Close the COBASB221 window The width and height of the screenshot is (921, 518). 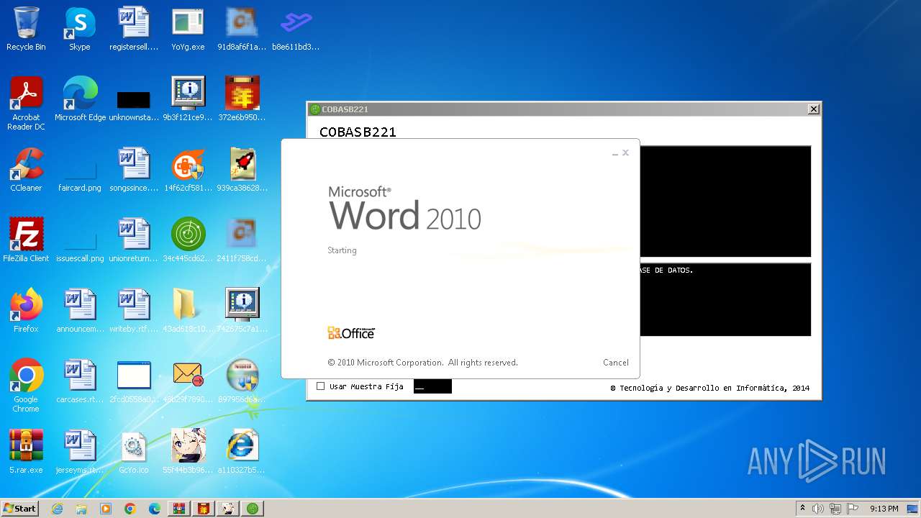click(813, 109)
